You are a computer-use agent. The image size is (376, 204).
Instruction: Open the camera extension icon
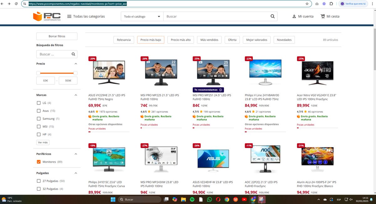[x=317, y=4]
